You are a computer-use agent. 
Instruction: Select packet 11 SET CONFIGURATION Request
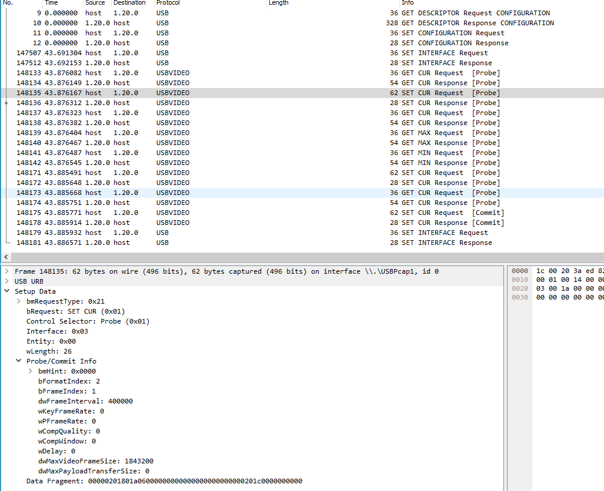[302, 33]
